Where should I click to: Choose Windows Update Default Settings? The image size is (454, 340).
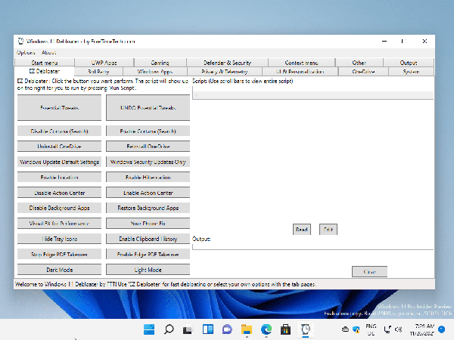coord(59,162)
